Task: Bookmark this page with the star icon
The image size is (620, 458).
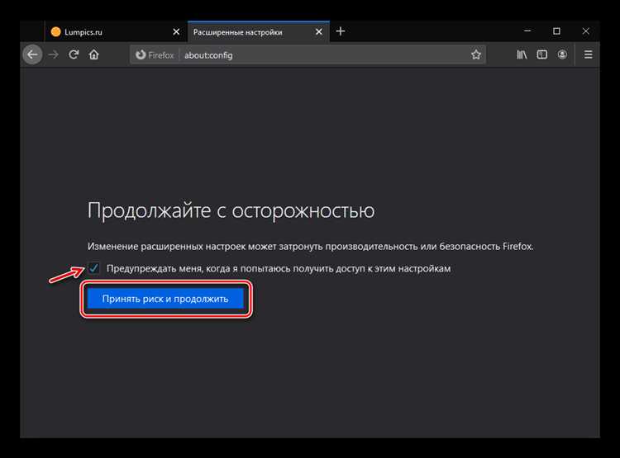Action: (x=476, y=54)
